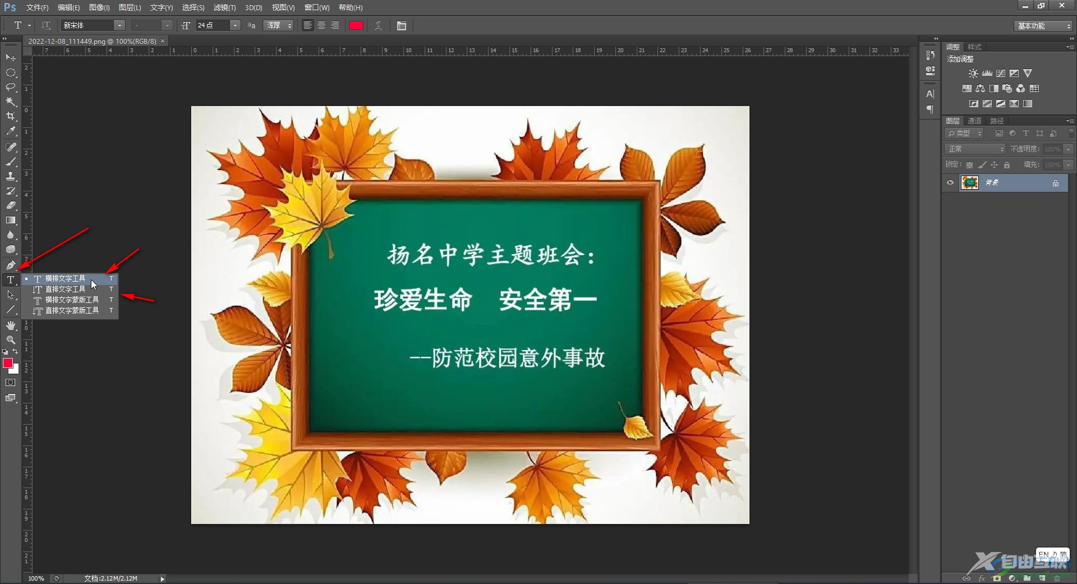Right align text

[335, 25]
